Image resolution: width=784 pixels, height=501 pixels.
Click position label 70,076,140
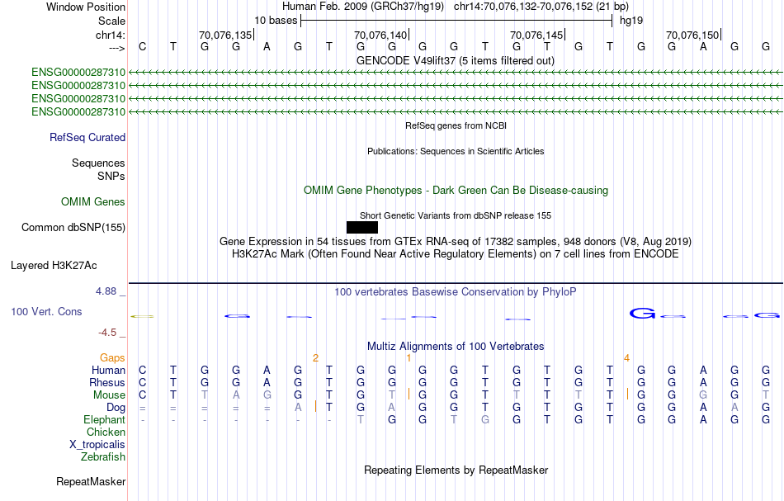coord(380,35)
